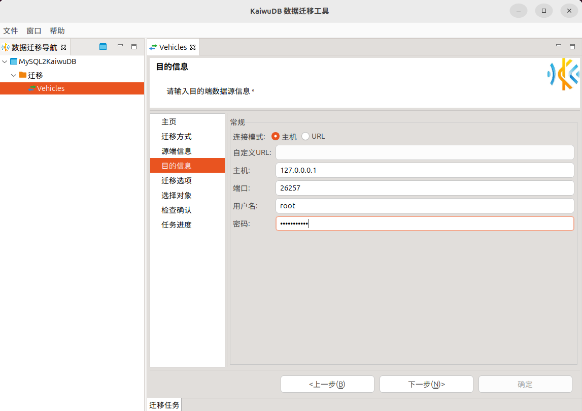Viewport: 582px width, 411px height.
Task: Maximize the KaiwuDB application window
Action: point(544,11)
